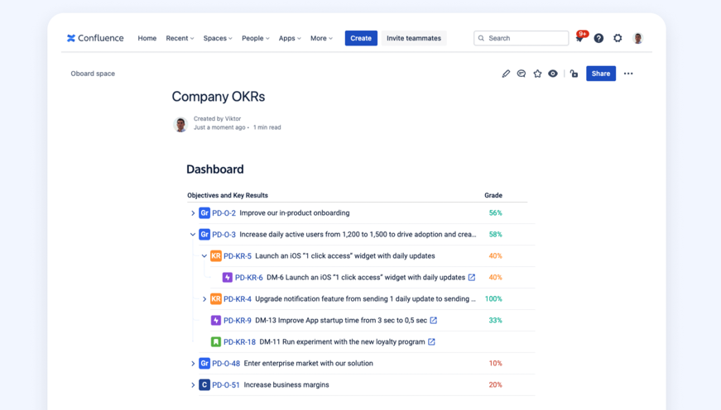Open the help question mark icon
721x410 pixels.
(x=598, y=38)
